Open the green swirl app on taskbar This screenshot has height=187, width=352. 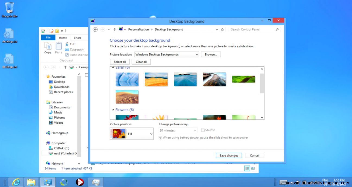click(x=64, y=182)
